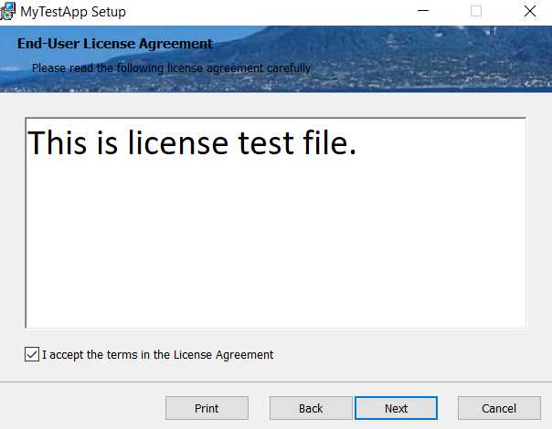Click the word 'license' in the large text
The height and width of the screenshot is (429, 552).
[178, 142]
